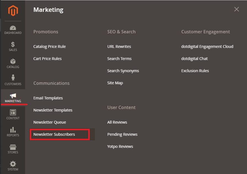
Task: Go to Catalog Price Rule
Action: (x=49, y=47)
